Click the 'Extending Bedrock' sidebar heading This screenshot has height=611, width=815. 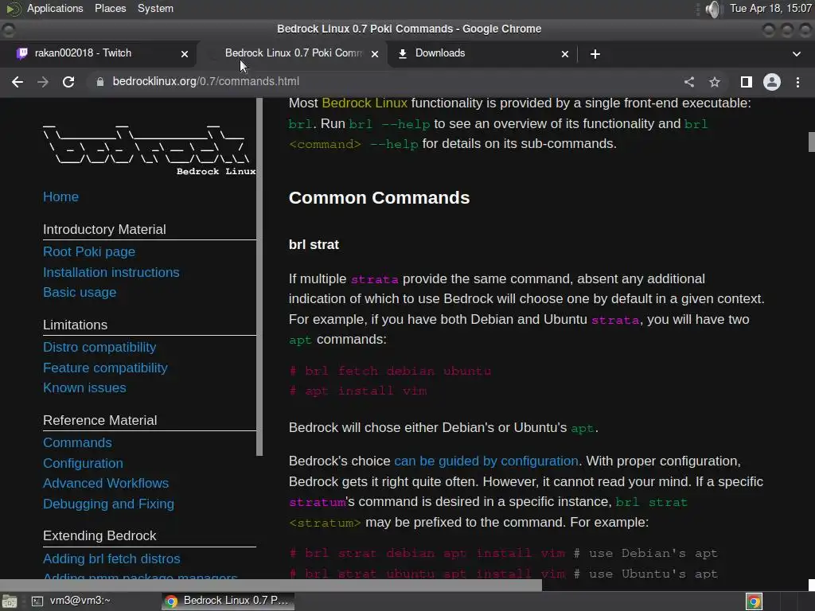point(99,535)
